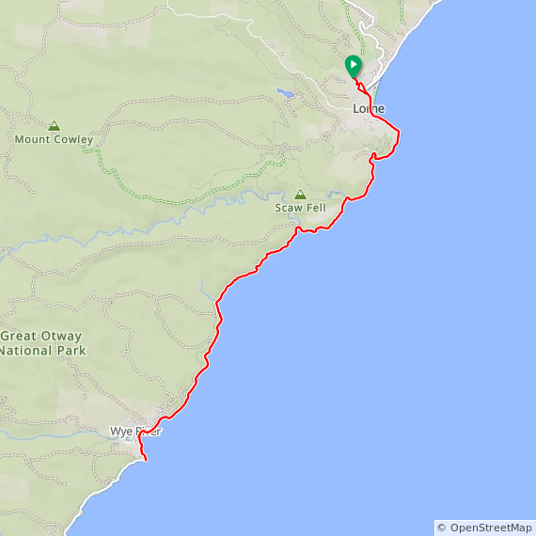The width and height of the screenshot is (536, 536).
Task: Click the red route bend below Scaw Fell
Action: pyautogui.click(x=298, y=229)
